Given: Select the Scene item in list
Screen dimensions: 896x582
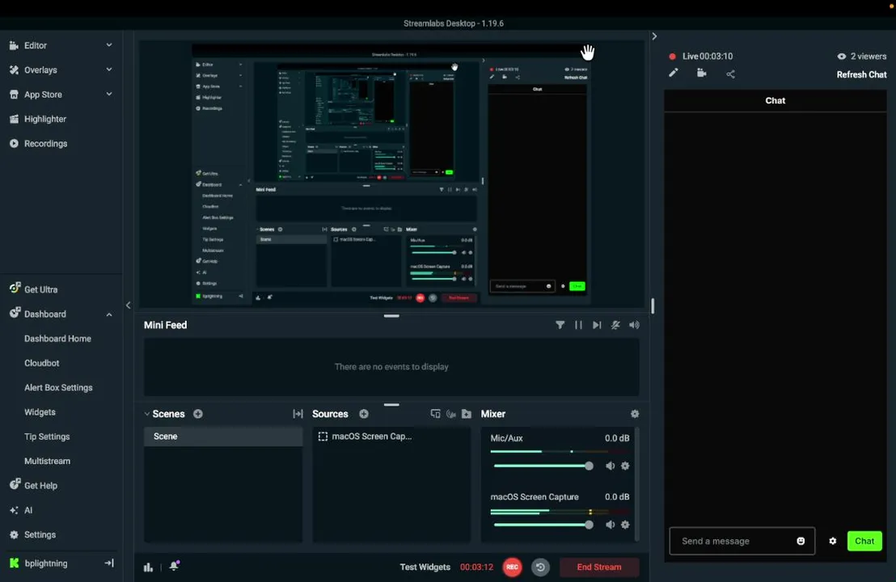Looking at the screenshot, I should point(223,436).
